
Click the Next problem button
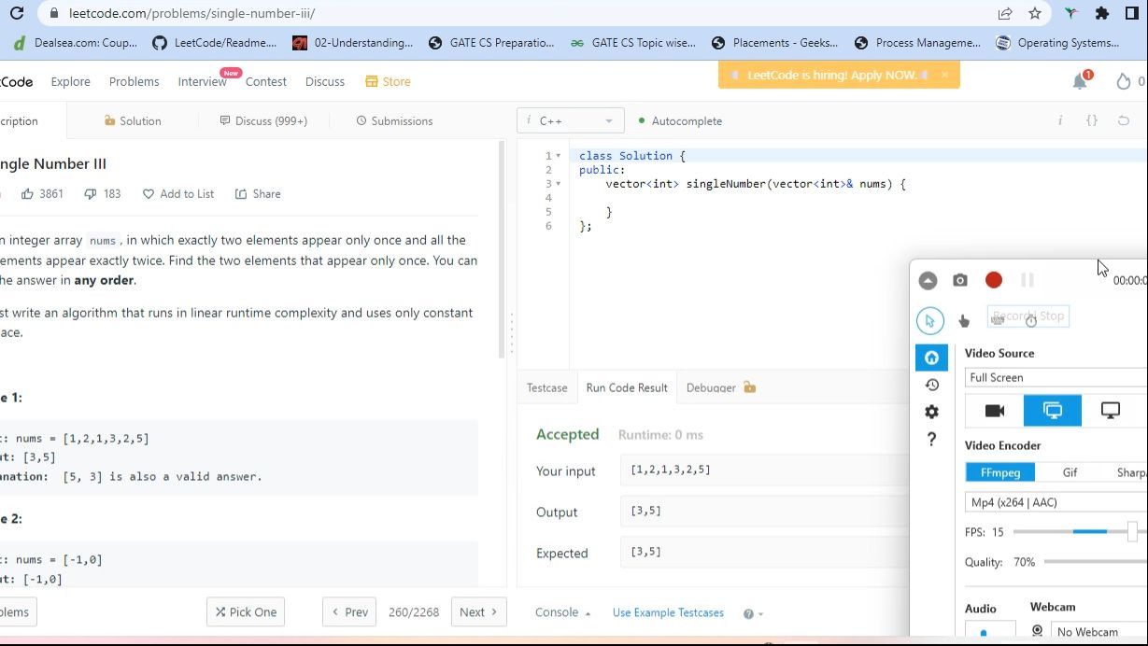478,612
